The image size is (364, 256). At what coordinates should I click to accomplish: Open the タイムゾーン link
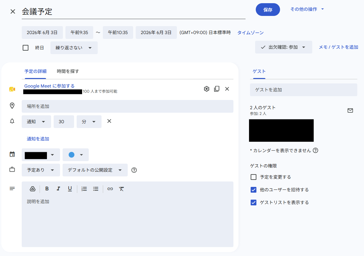pyautogui.click(x=250, y=32)
